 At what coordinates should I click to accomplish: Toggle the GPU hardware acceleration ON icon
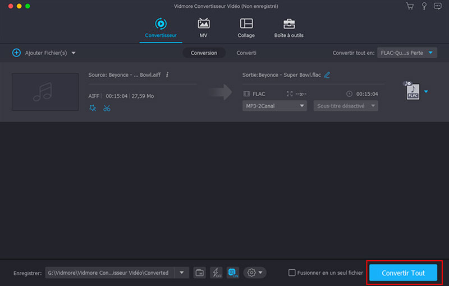(233, 273)
